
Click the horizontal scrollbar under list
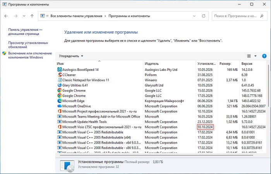pos(156,155)
